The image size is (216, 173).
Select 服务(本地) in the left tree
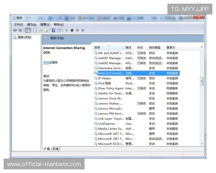click(24, 37)
